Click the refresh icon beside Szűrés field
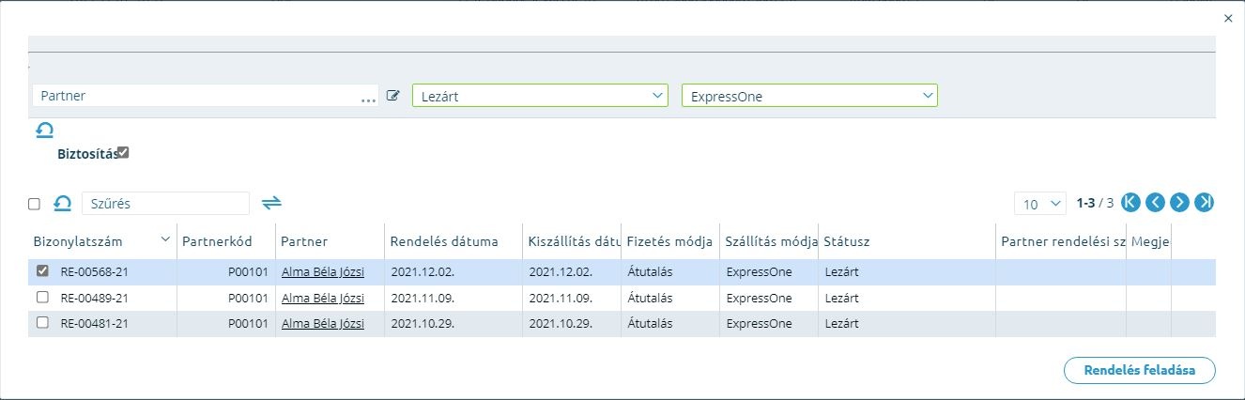Viewport: 1245px width, 400px height. [62, 203]
